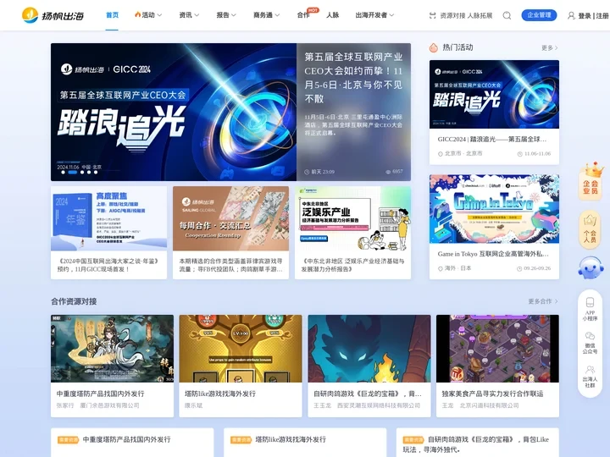Screen dimensions: 610x457
Task: Open the GICC2024 踏浪追光 activity card
Action: pyautogui.click(x=494, y=113)
